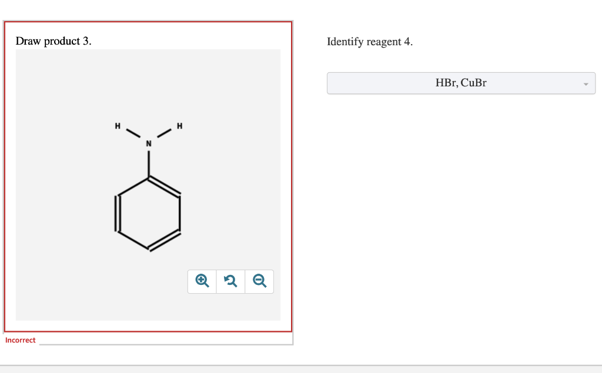Select the right hydrogen atom on the amine

(179, 126)
